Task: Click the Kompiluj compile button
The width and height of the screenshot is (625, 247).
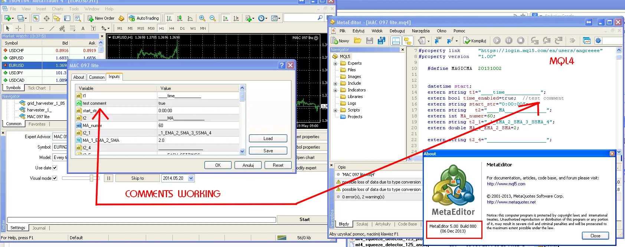Action: pyautogui.click(x=474, y=41)
